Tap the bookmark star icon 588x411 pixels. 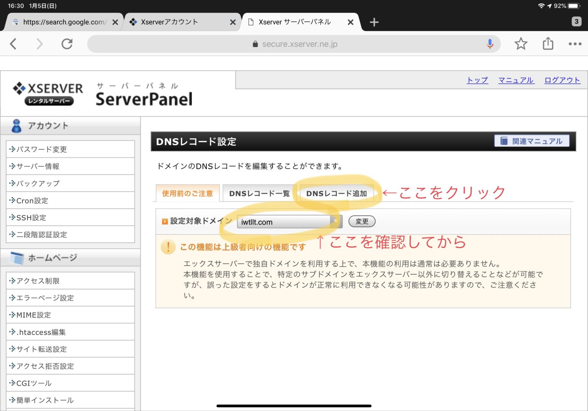pyautogui.click(x=521, y=44)
